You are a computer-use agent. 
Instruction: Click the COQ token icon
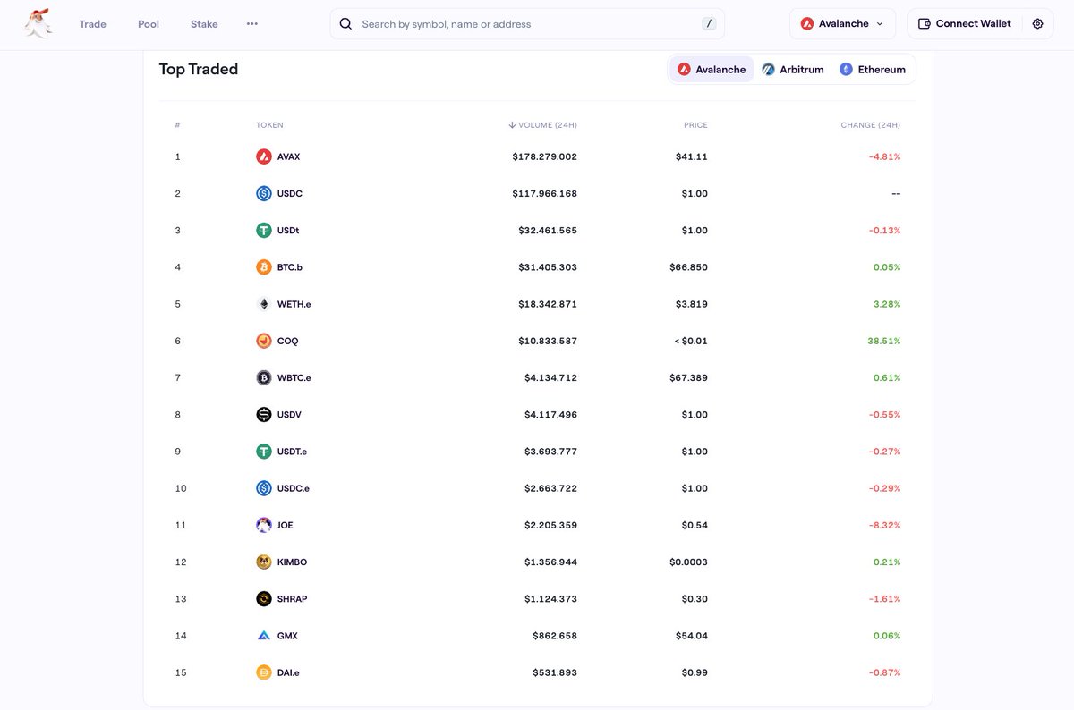(263, 341)
